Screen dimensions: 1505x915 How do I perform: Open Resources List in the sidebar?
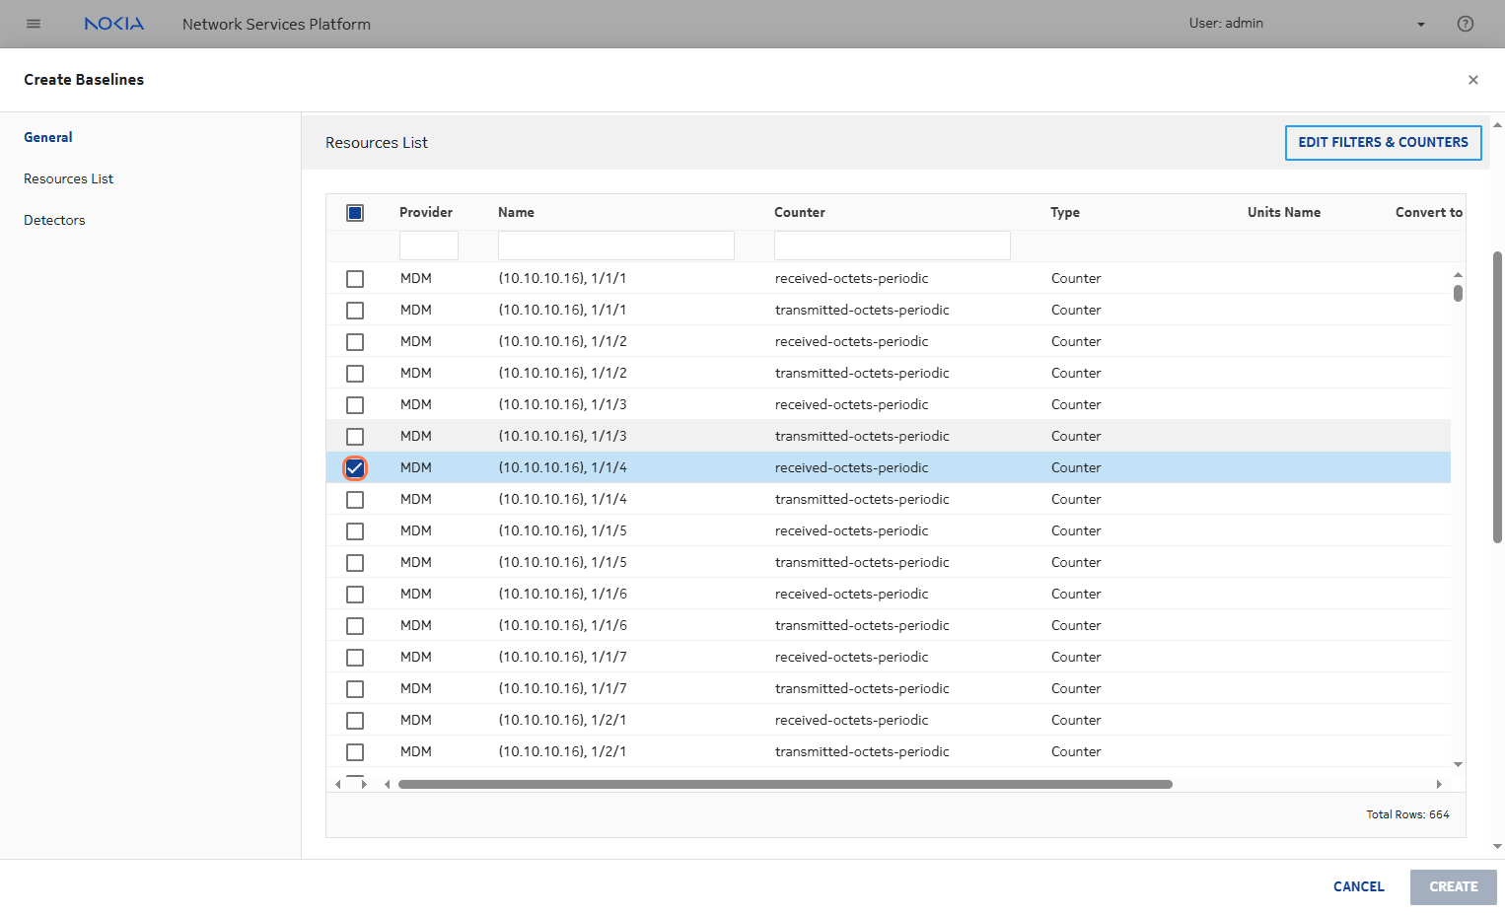coord(68,178)
